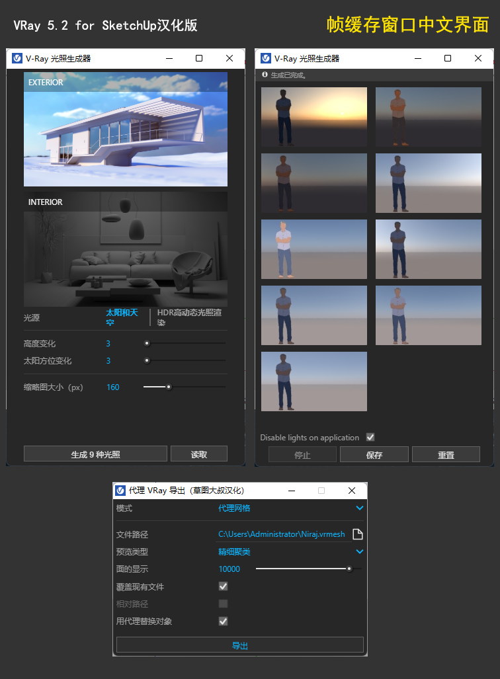The image size is (500, 679).
Task: Click V-Ray logo in right generator window
Action: pos(266,58)
